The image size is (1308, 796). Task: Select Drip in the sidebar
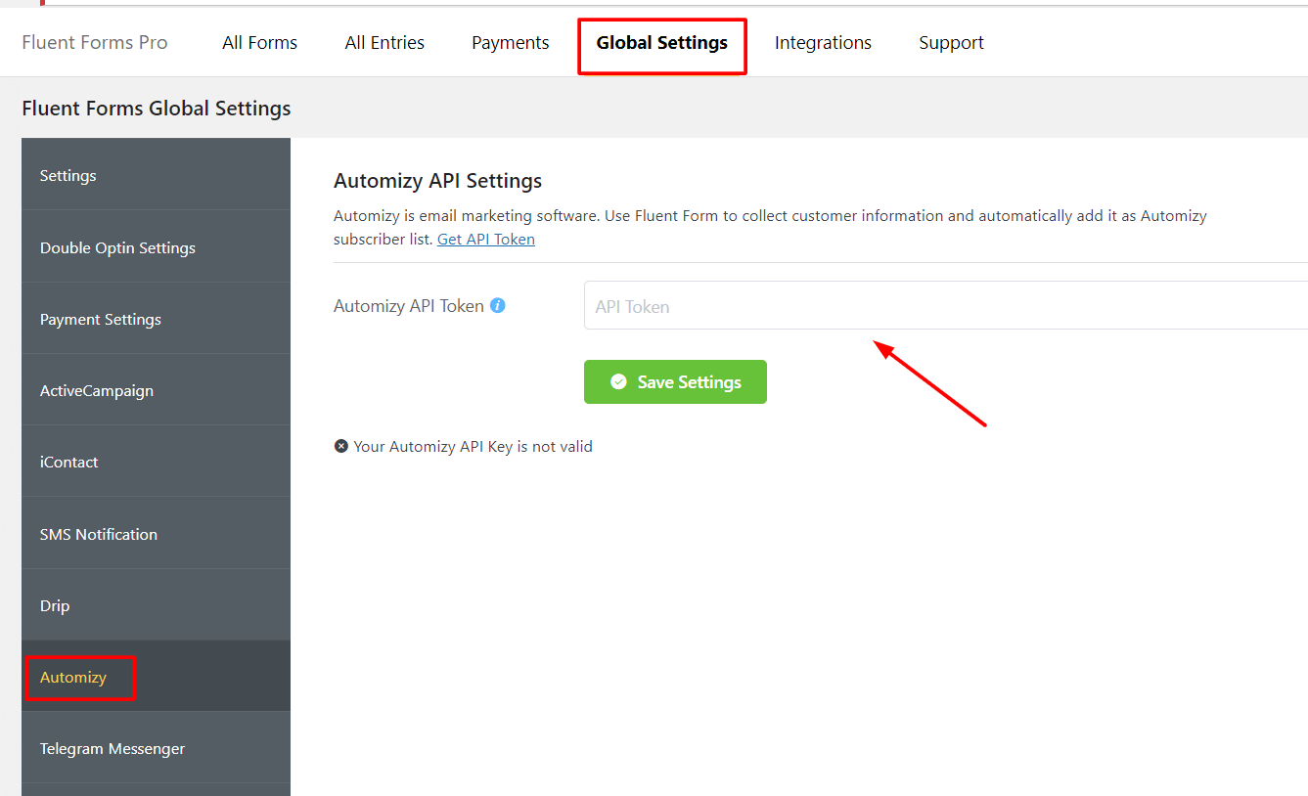click(157, 605)
